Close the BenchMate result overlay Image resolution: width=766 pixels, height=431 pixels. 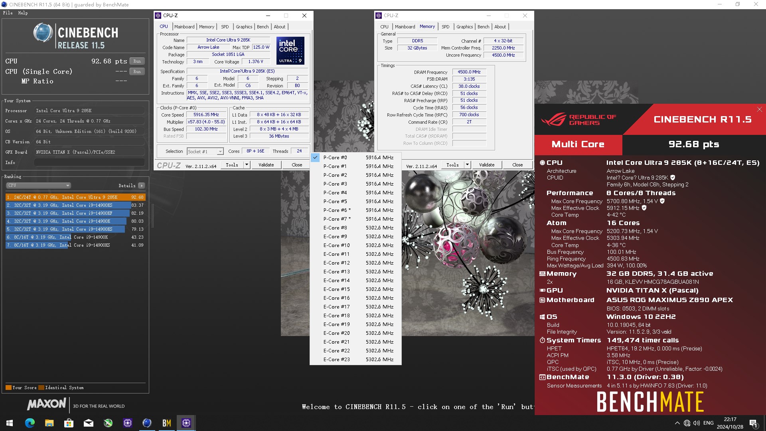760,109
